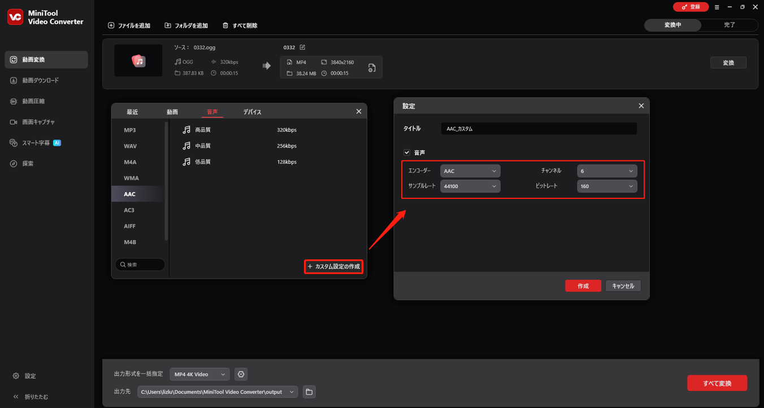Viewport: 764px width, 408px height.
Task: Click the gear icon beside MP4 4K Video
Action: [x=241, y=374]
